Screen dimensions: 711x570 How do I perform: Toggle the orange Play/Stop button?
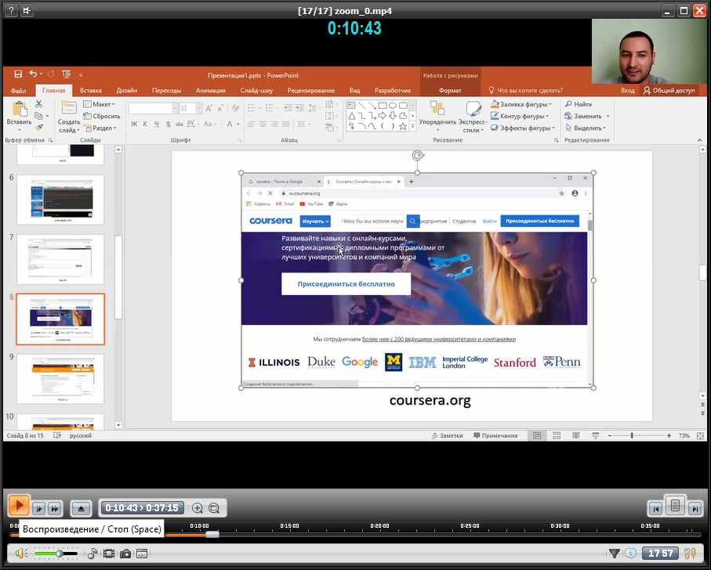pos(19,505)
